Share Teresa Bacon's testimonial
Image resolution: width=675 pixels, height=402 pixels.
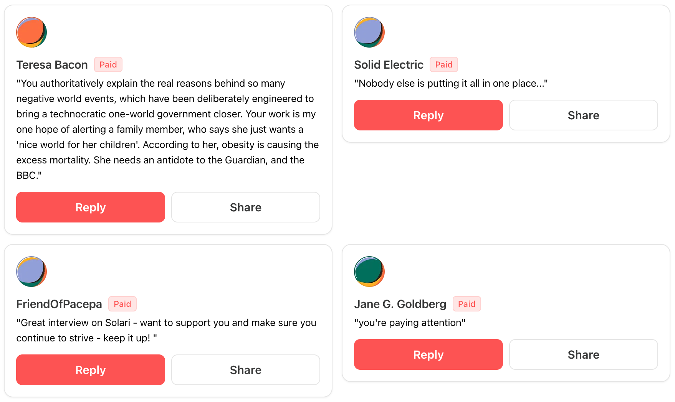coord(245,207)
